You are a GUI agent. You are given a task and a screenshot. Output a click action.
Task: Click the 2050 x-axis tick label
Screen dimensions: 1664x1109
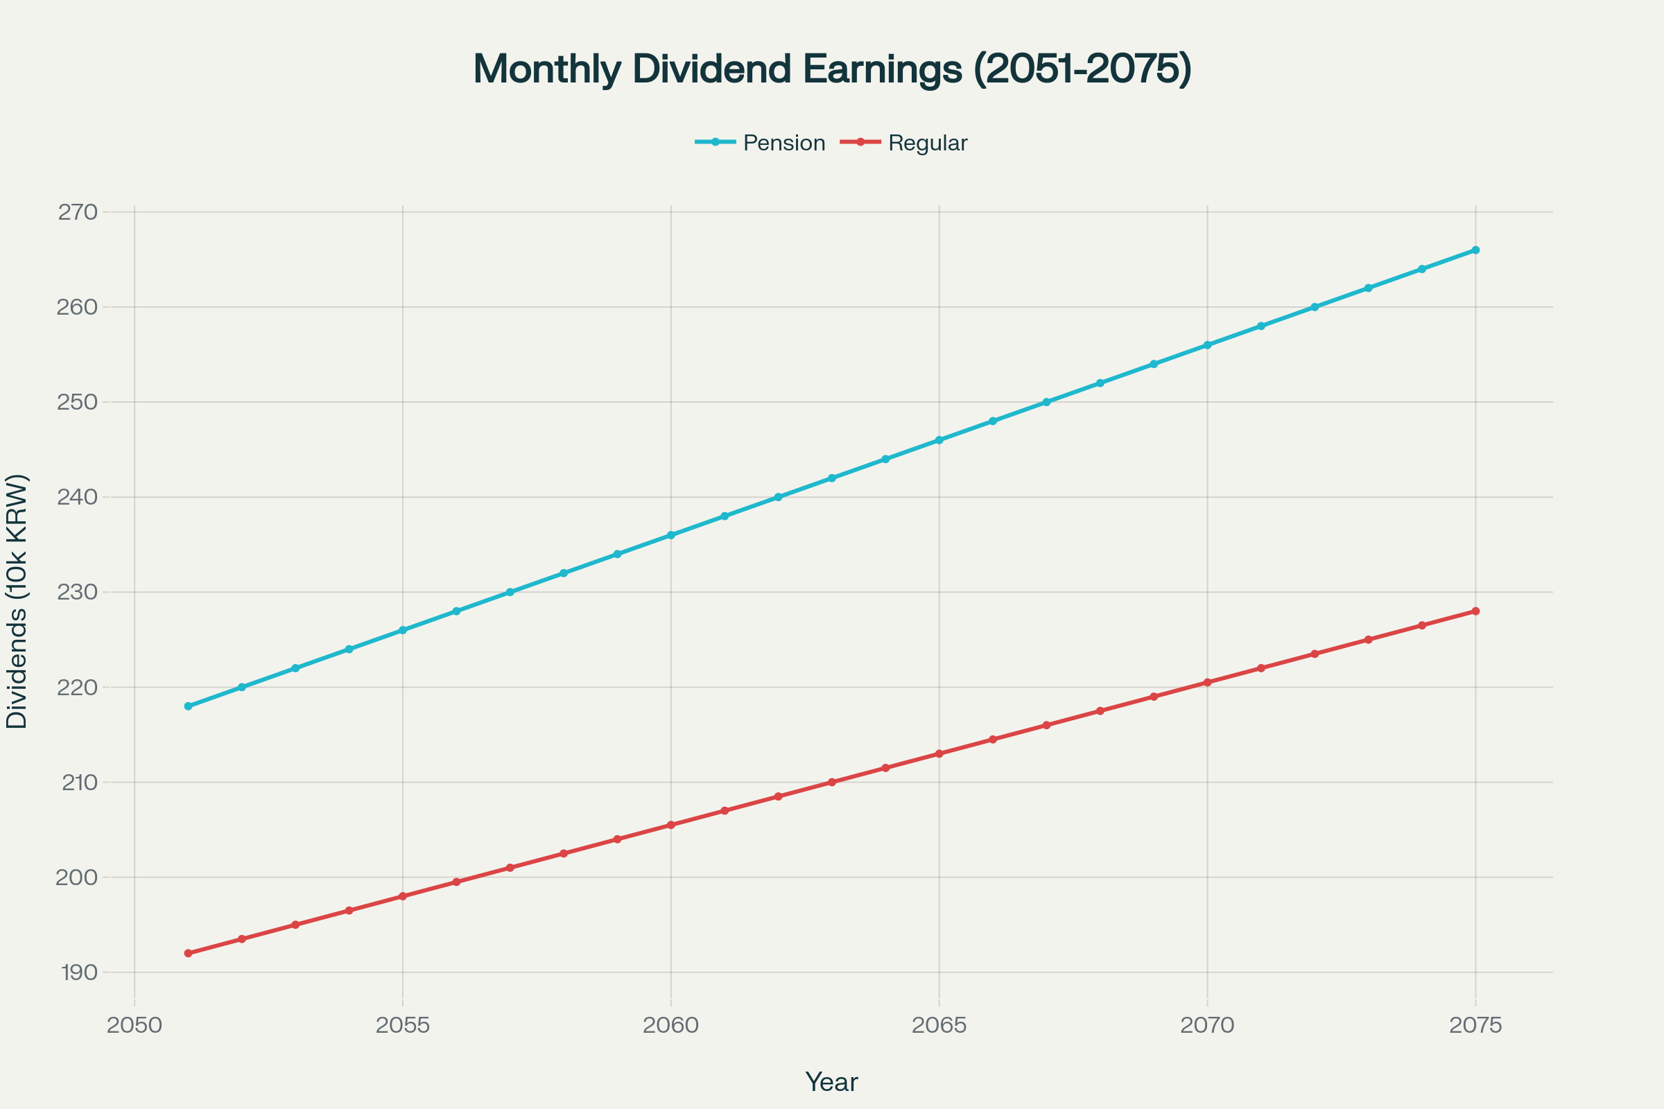click(135, 1026)
